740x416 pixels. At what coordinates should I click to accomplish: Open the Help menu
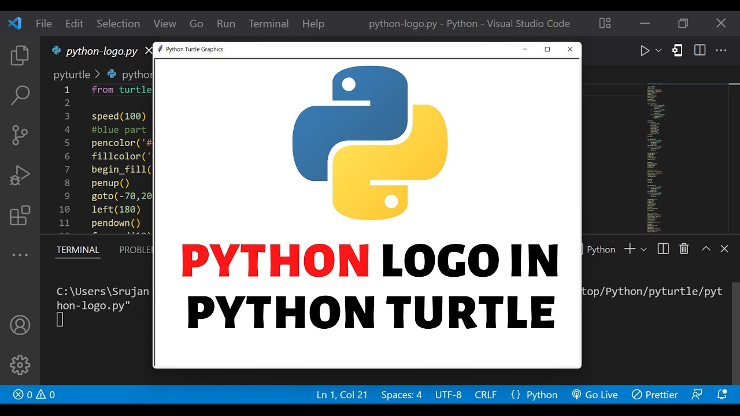point(313,24)
